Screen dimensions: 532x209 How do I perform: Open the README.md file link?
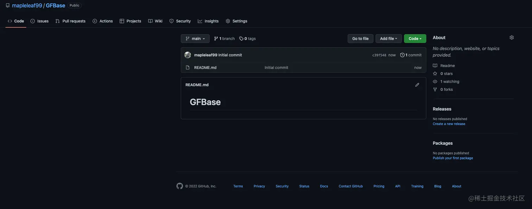205,67
